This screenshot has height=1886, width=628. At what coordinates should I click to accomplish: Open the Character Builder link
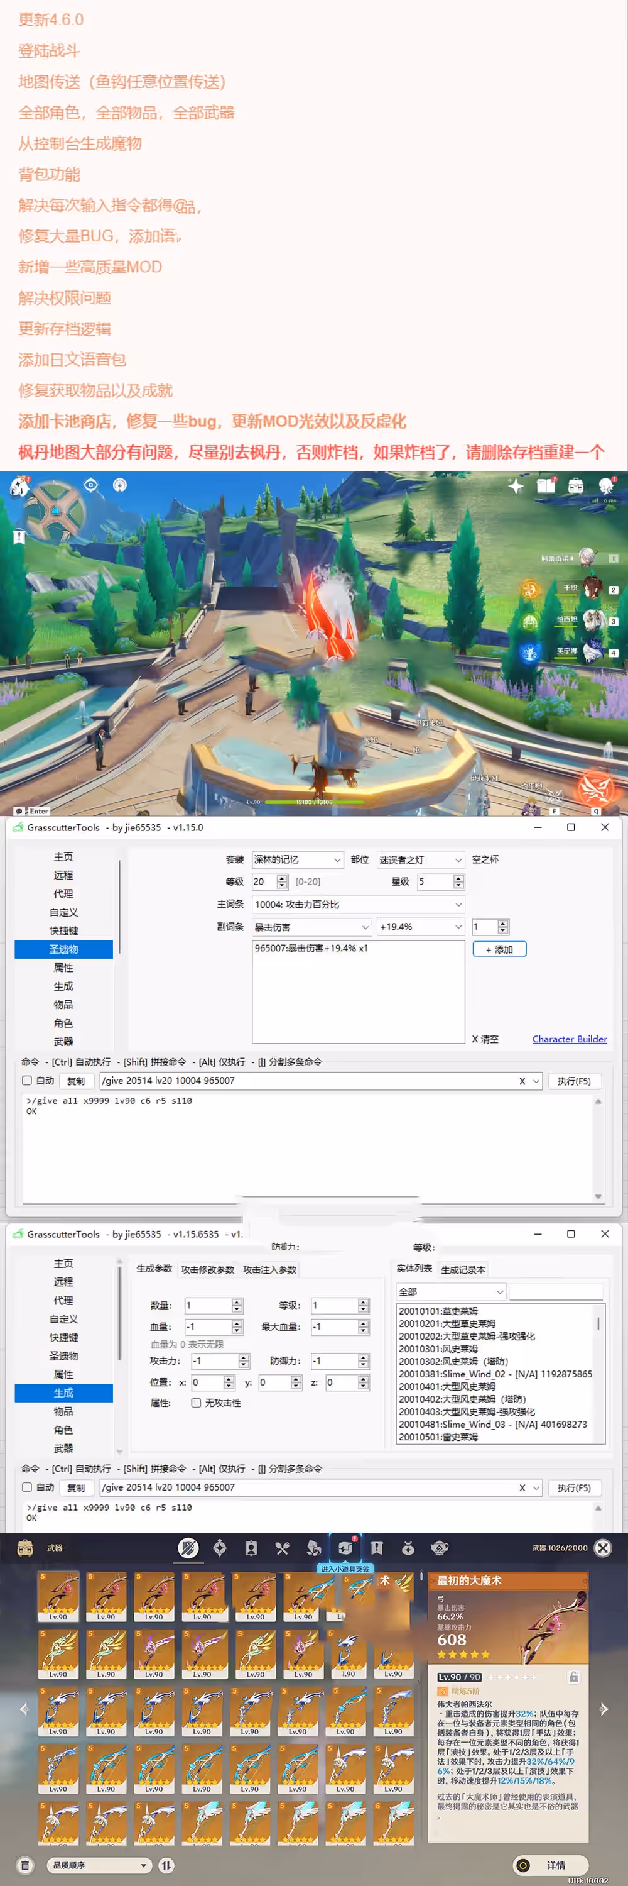tap(569, 1039)
